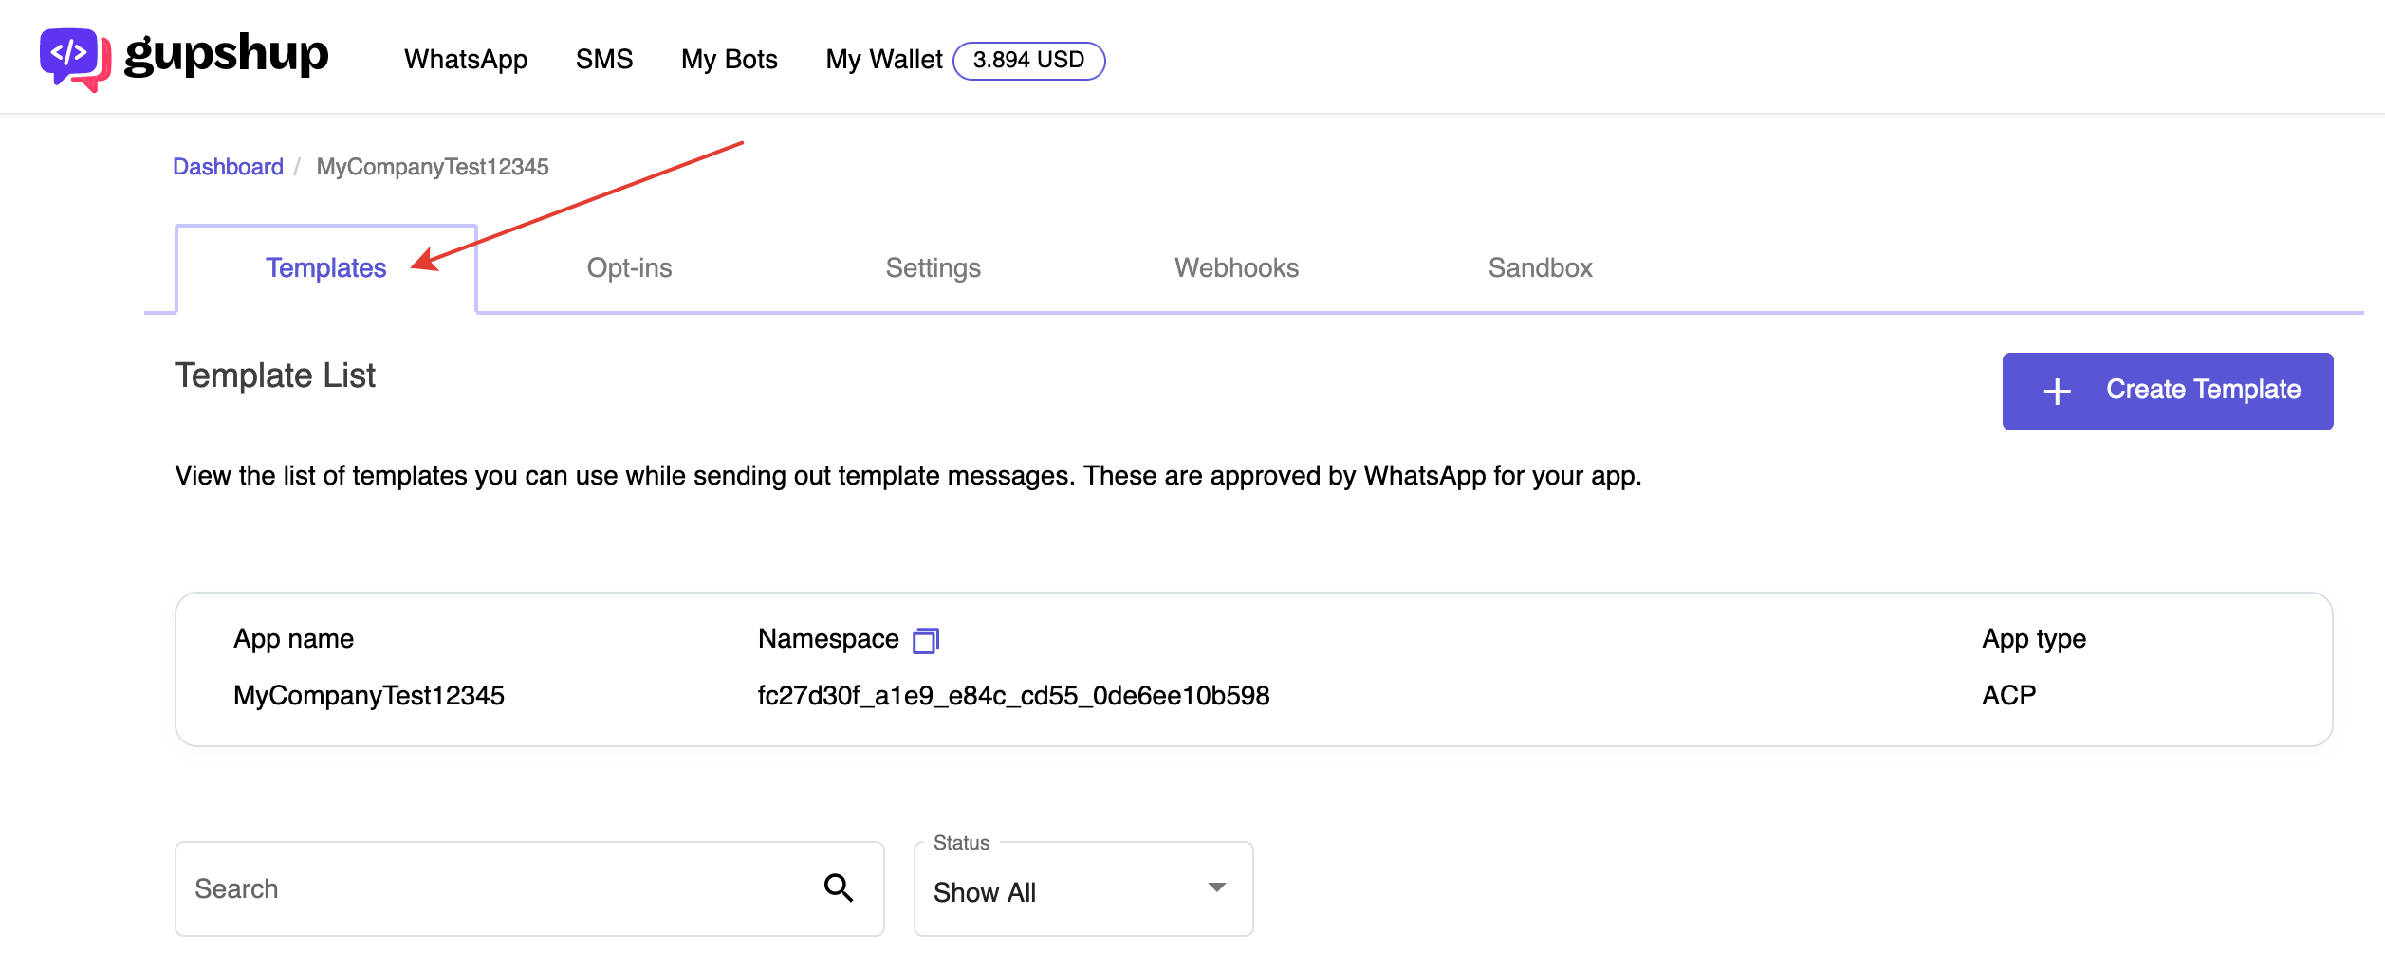
Task: Click the 3.894 USD wallet balance
Action: tap(1028, 60)
